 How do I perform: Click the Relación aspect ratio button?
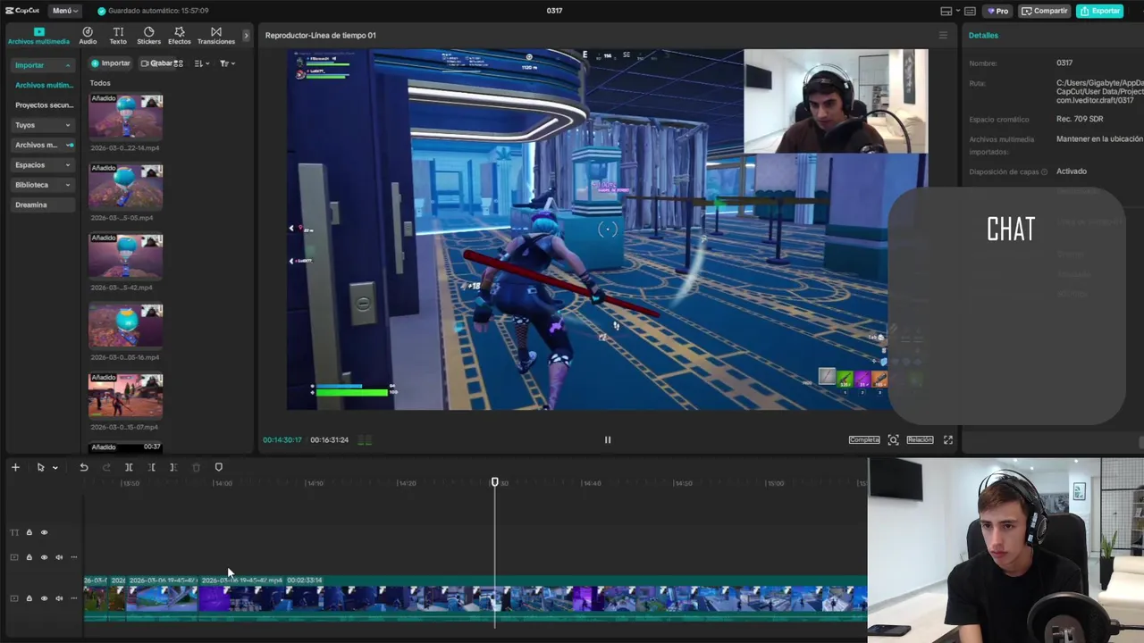(920, 439)
